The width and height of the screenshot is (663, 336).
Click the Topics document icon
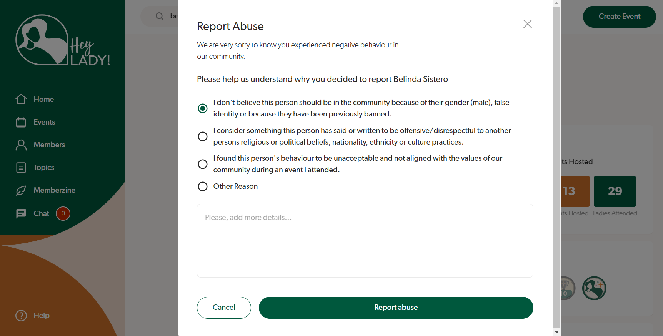click(21, 168)
